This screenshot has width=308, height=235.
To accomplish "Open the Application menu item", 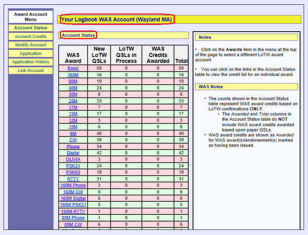I will (x=31, y=53).
